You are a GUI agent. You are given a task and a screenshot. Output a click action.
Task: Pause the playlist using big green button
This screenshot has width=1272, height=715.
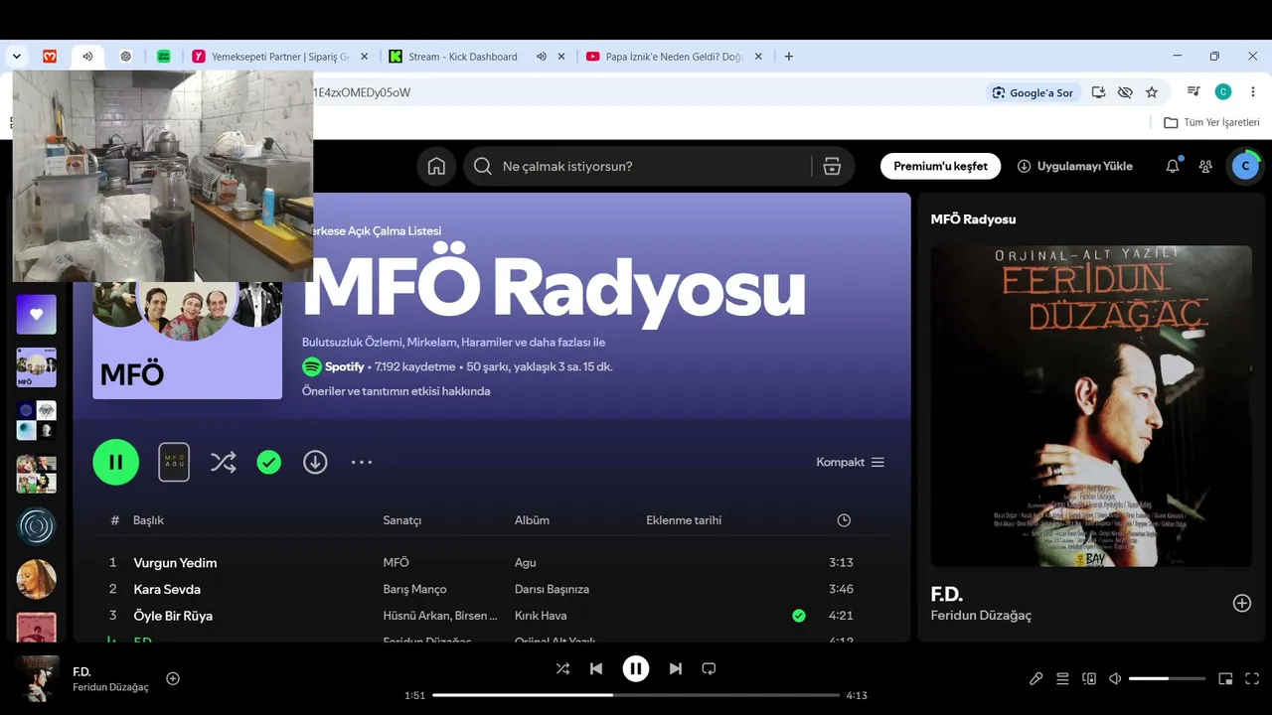coord(116,462)
